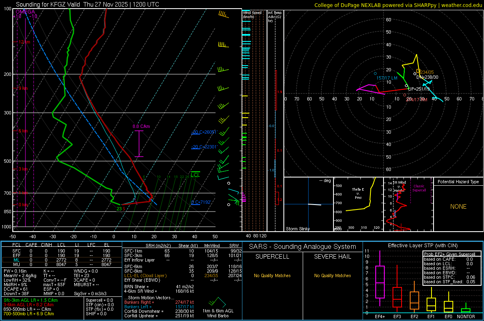Click the 'SARS - Sounding Analogue System' heading
The width and height of the screenshot is (484, 321).
(302, 247)
